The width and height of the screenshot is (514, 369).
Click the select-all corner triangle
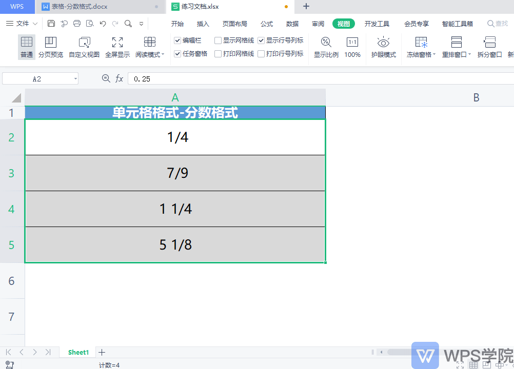(x=16, y=97)
